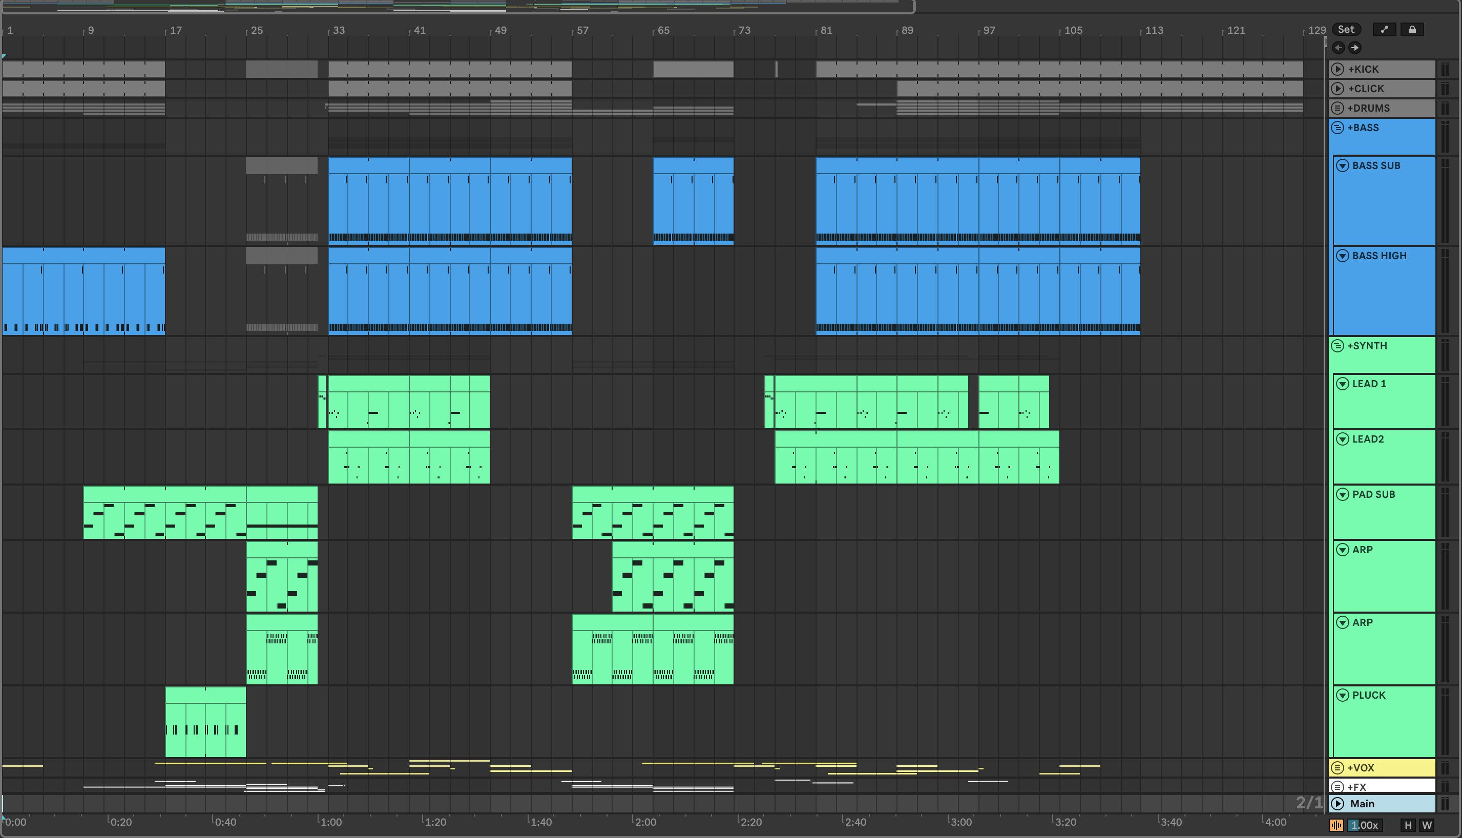Unfold the Main track
Image resolution: width=1462 pixels, height=838 pixels.
pyautogui.click(x=1338, y=804)
